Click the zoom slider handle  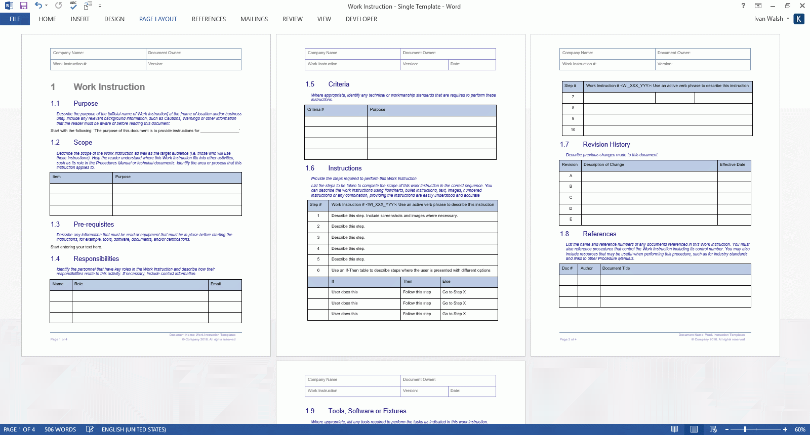tap(745, 429)
